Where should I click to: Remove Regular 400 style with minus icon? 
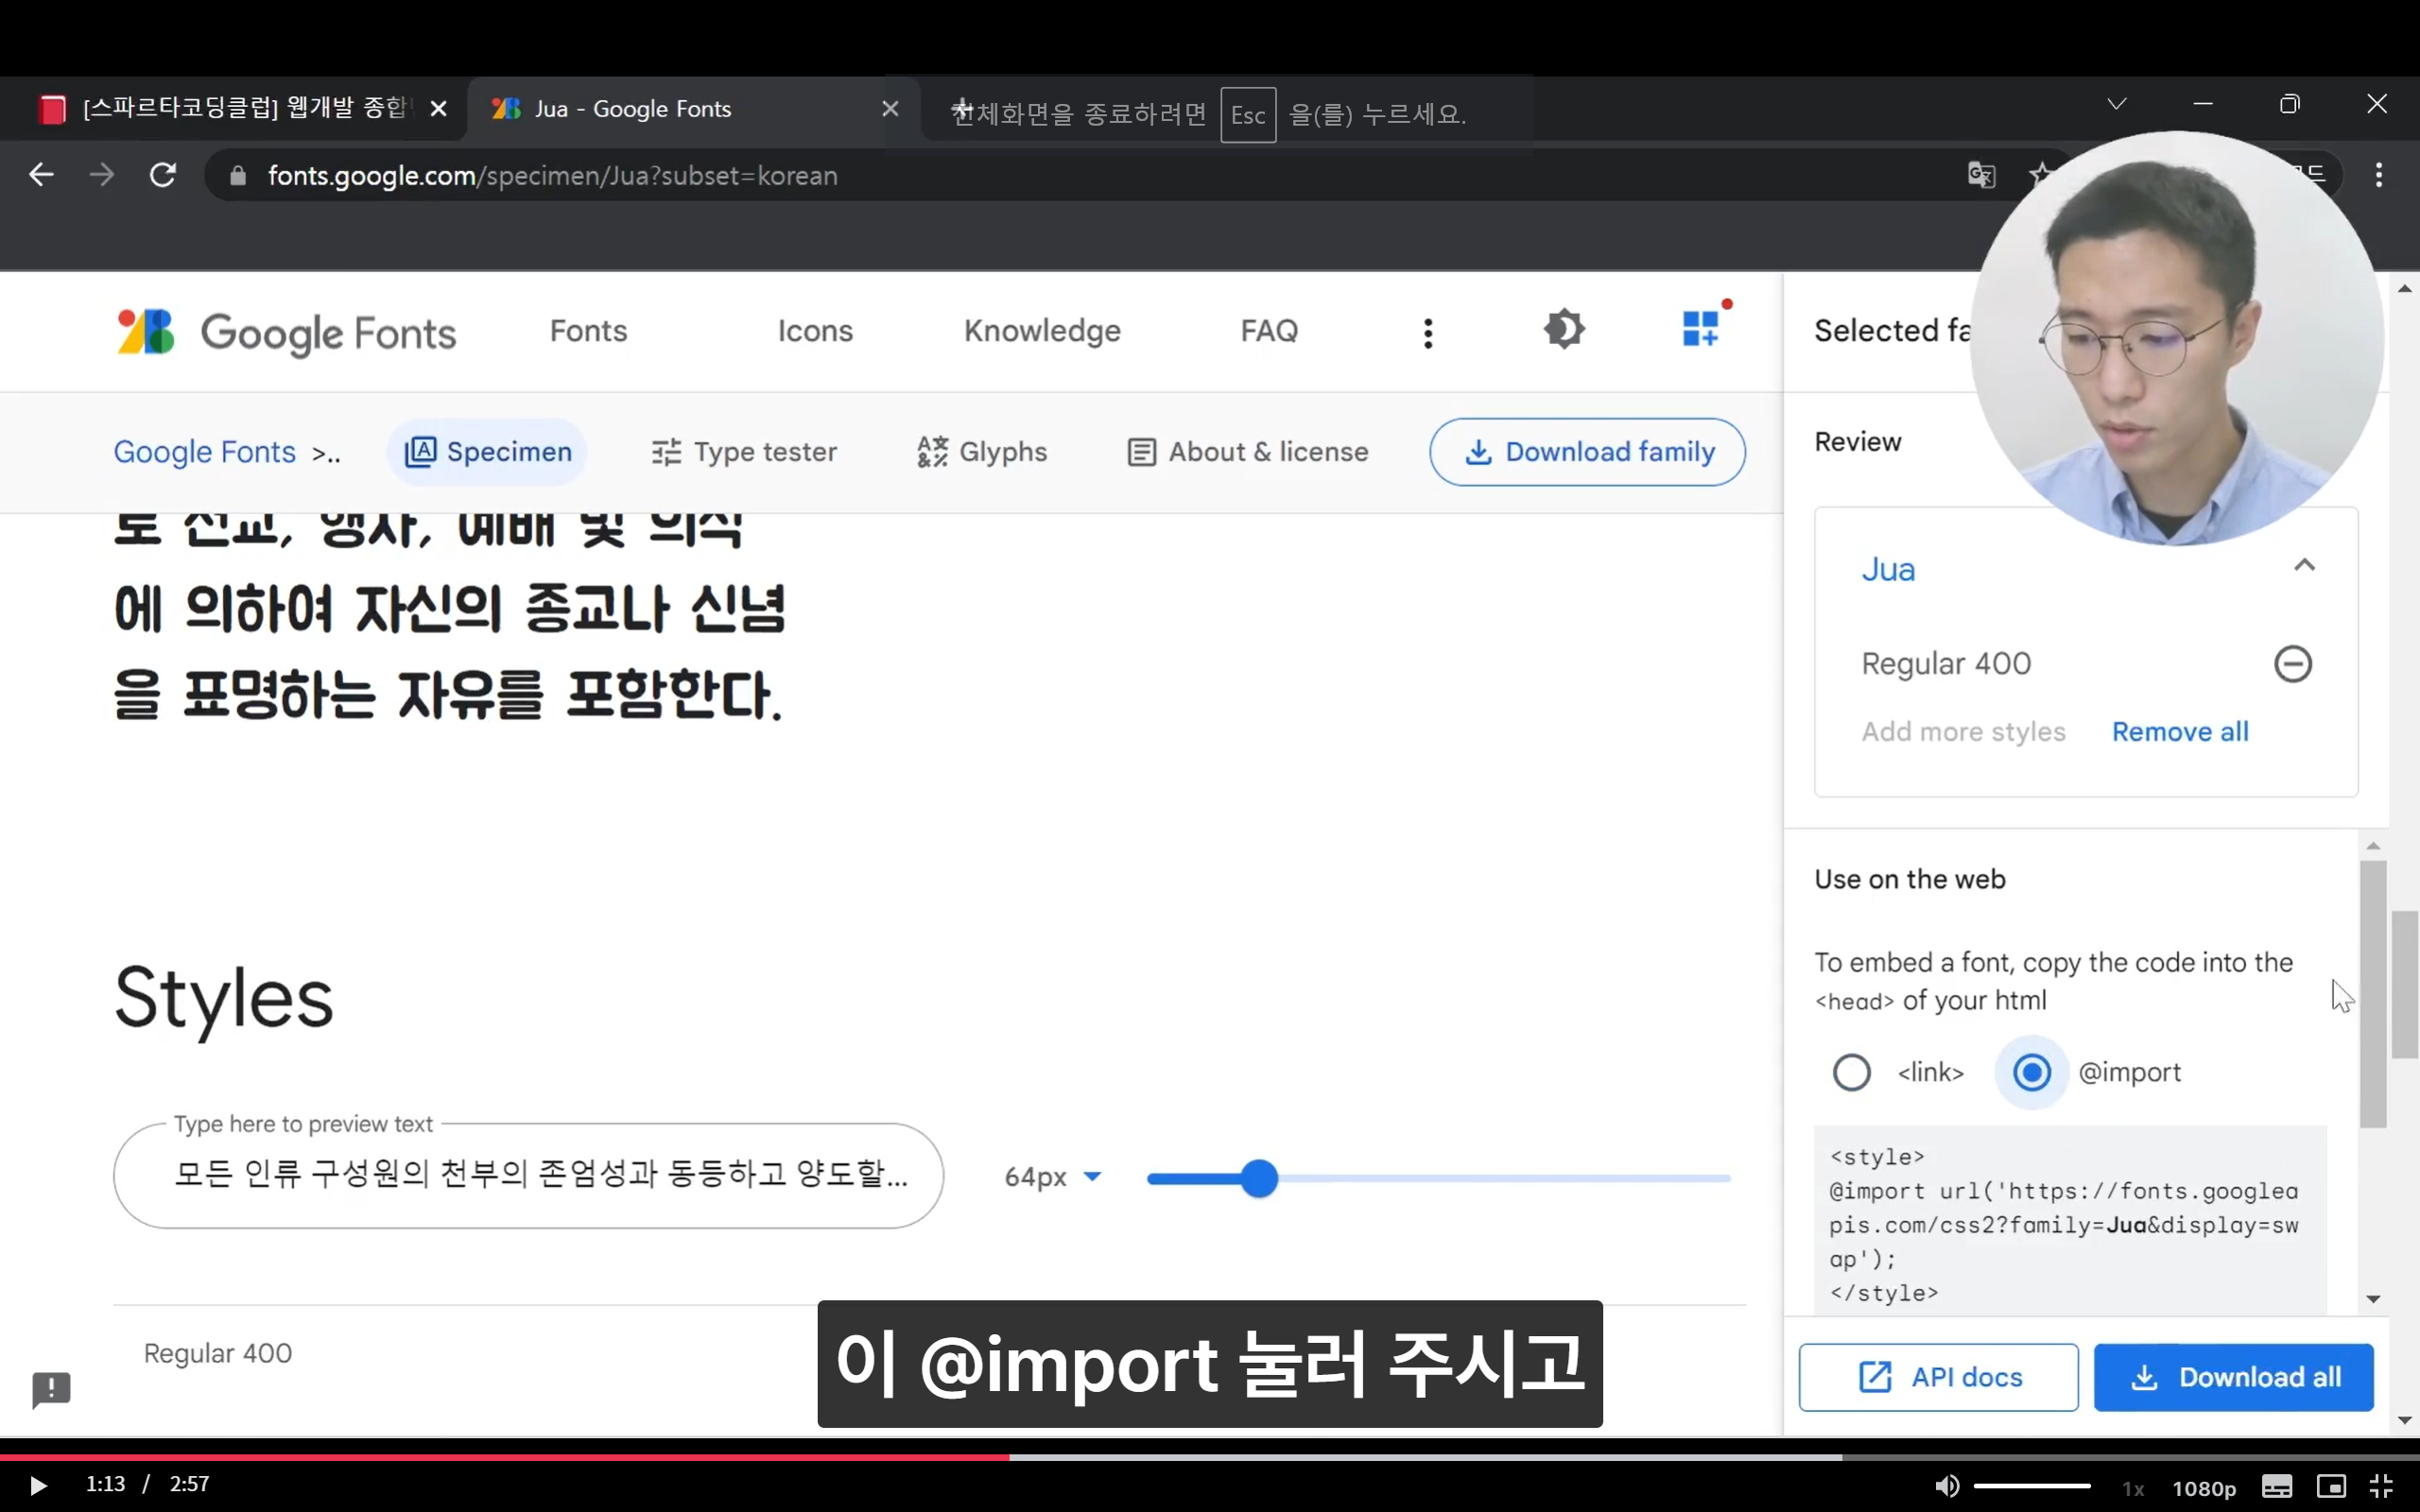tap(2293, 664)
